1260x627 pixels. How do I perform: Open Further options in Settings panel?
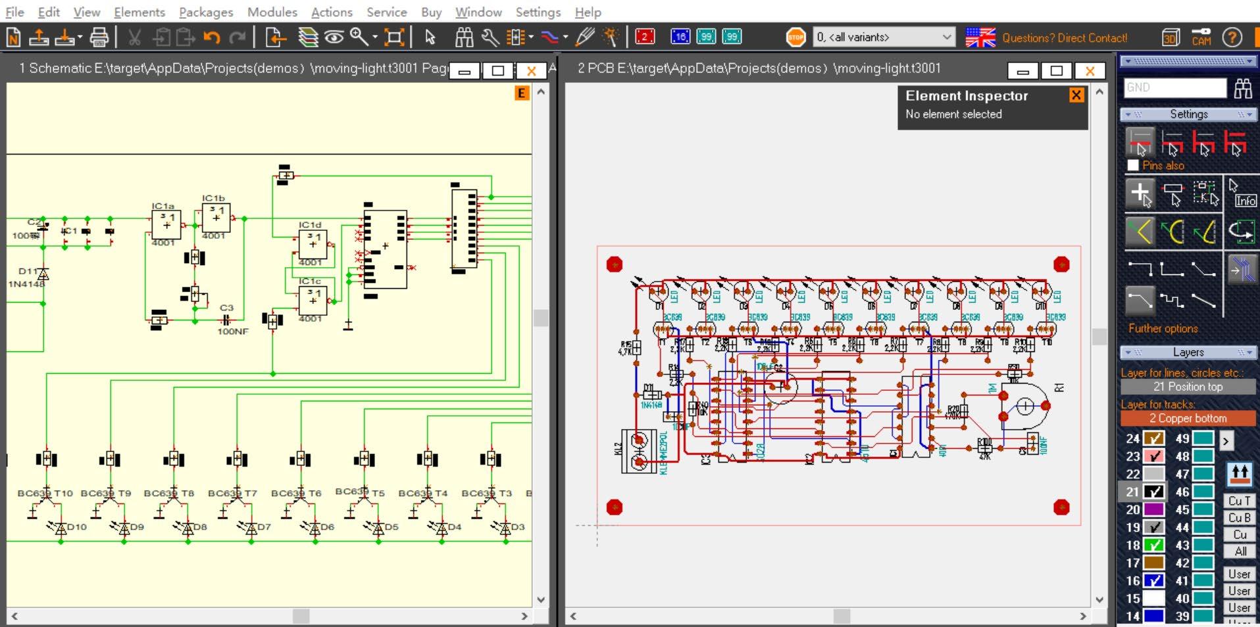[x=1163, y=328]
